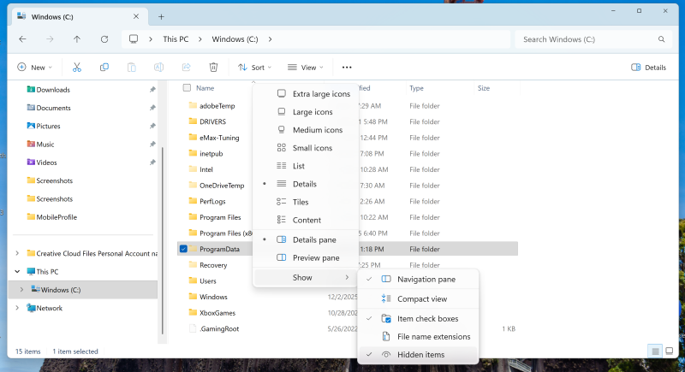Click the Details pane button at top right

(648, 68)
